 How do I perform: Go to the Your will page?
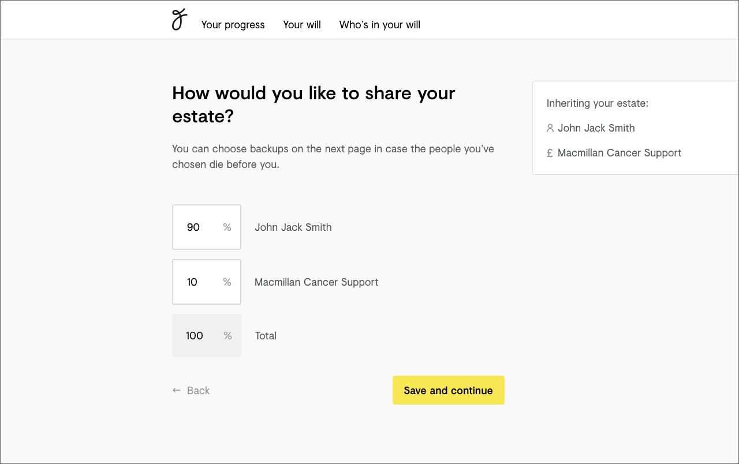tap(302, 25)
